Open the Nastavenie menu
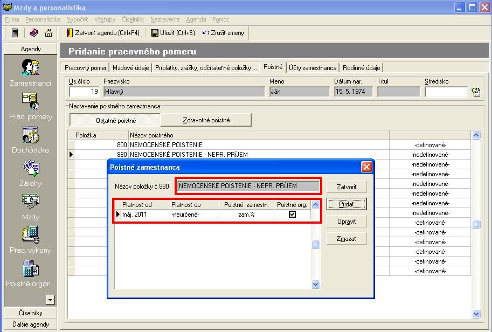Viewport: 492px width, 332px height. 165,19
